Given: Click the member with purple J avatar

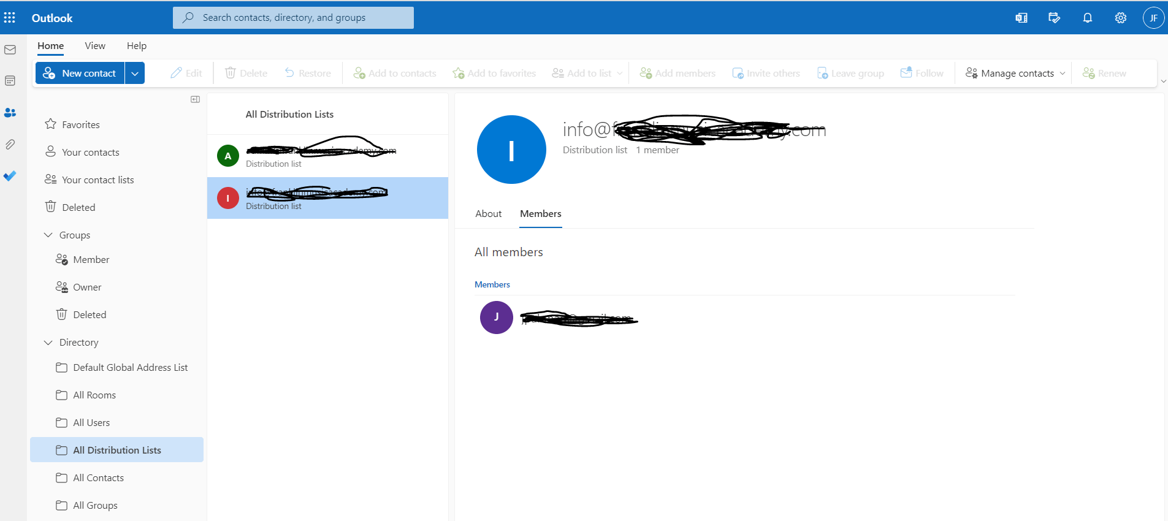Looking at the screenshot, I should (x=559, y=318).
